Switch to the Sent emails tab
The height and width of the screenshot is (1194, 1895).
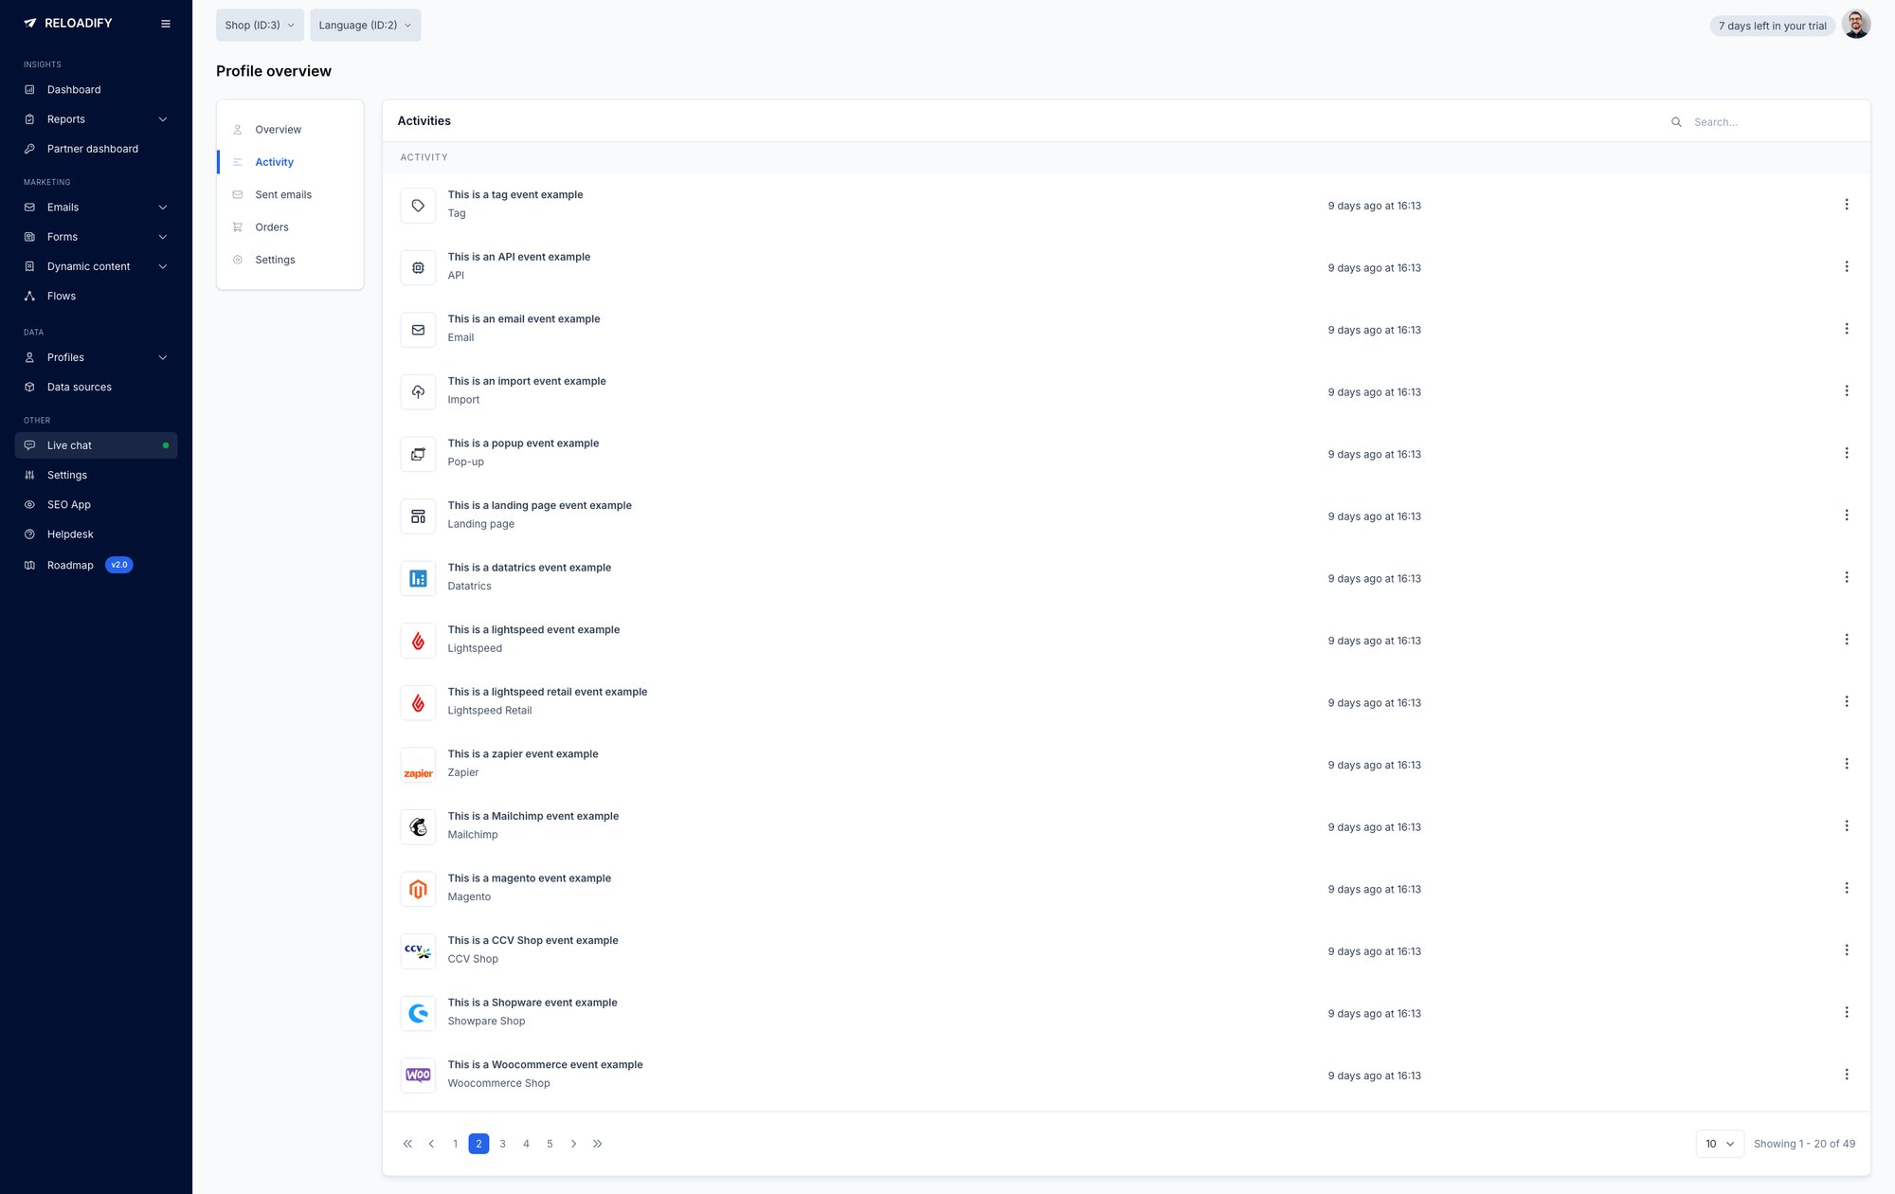pos(282,194)
